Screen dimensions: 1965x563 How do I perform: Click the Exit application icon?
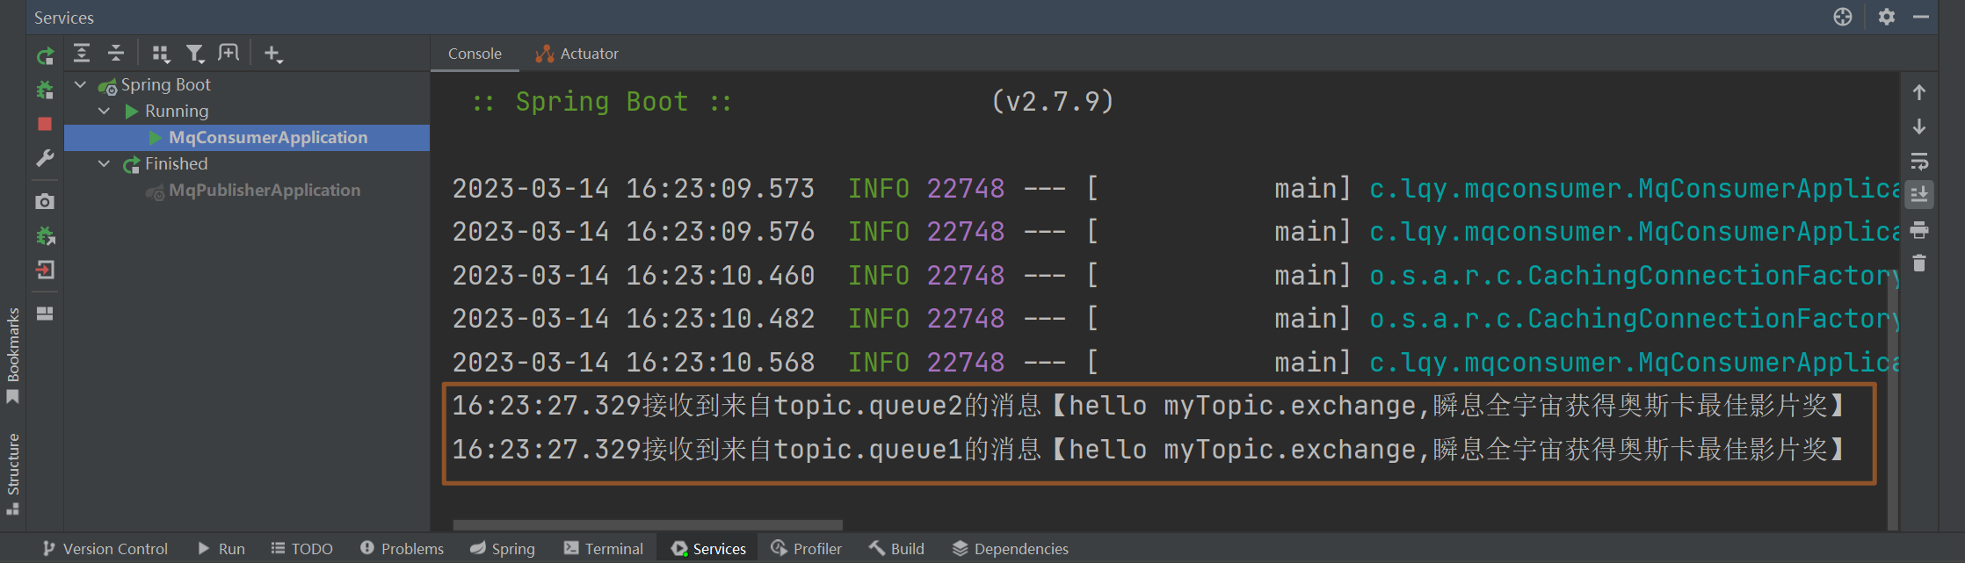point(45,270)
